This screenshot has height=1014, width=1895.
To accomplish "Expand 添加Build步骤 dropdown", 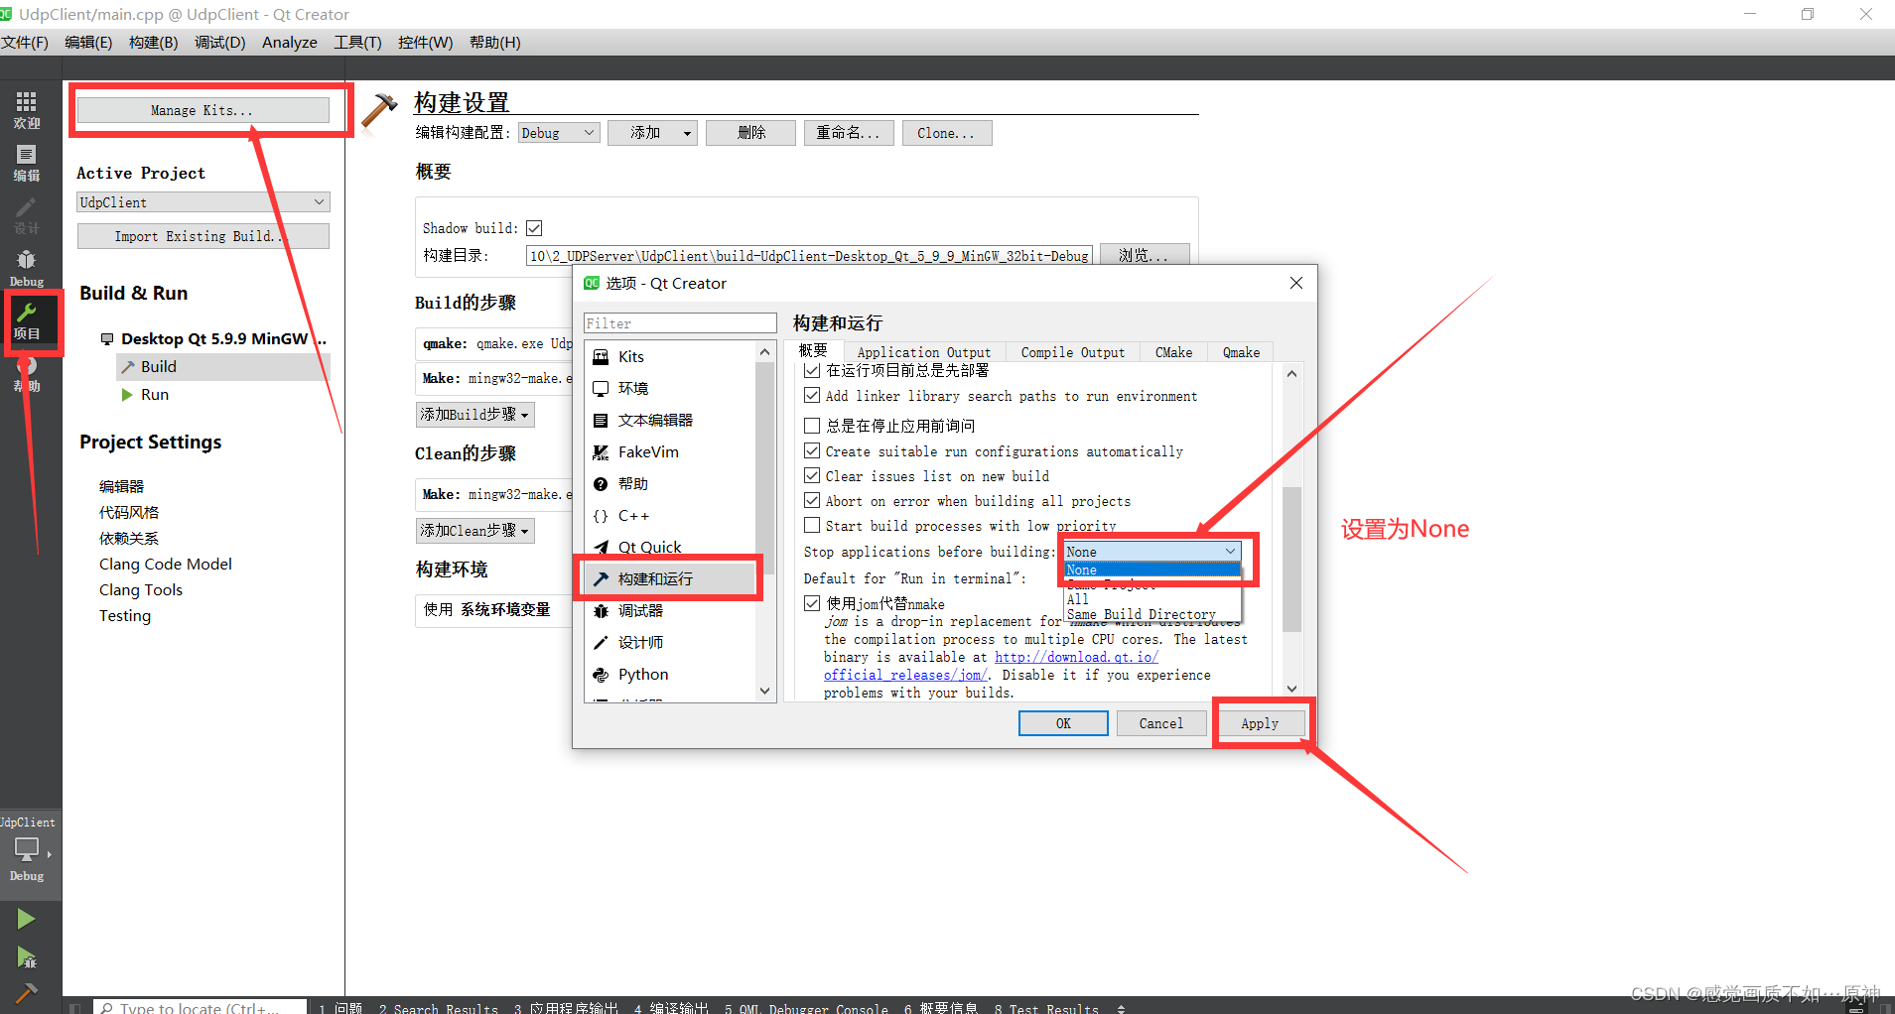I will (474, 415).
